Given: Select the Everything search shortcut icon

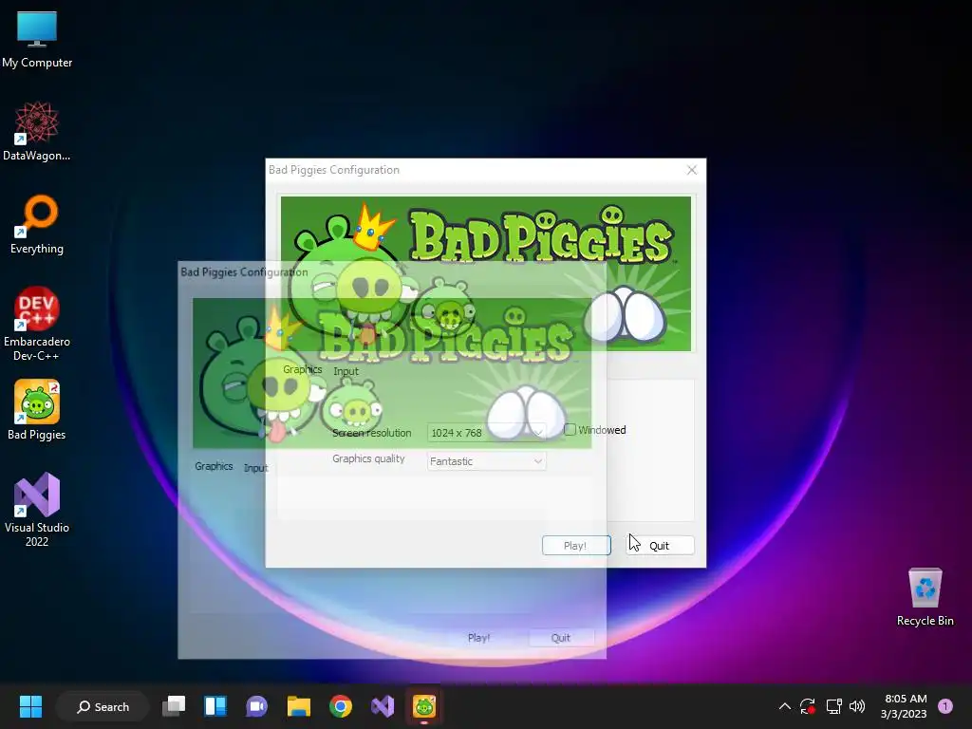Looking at the screenshot, I should (x=37, y=224).
